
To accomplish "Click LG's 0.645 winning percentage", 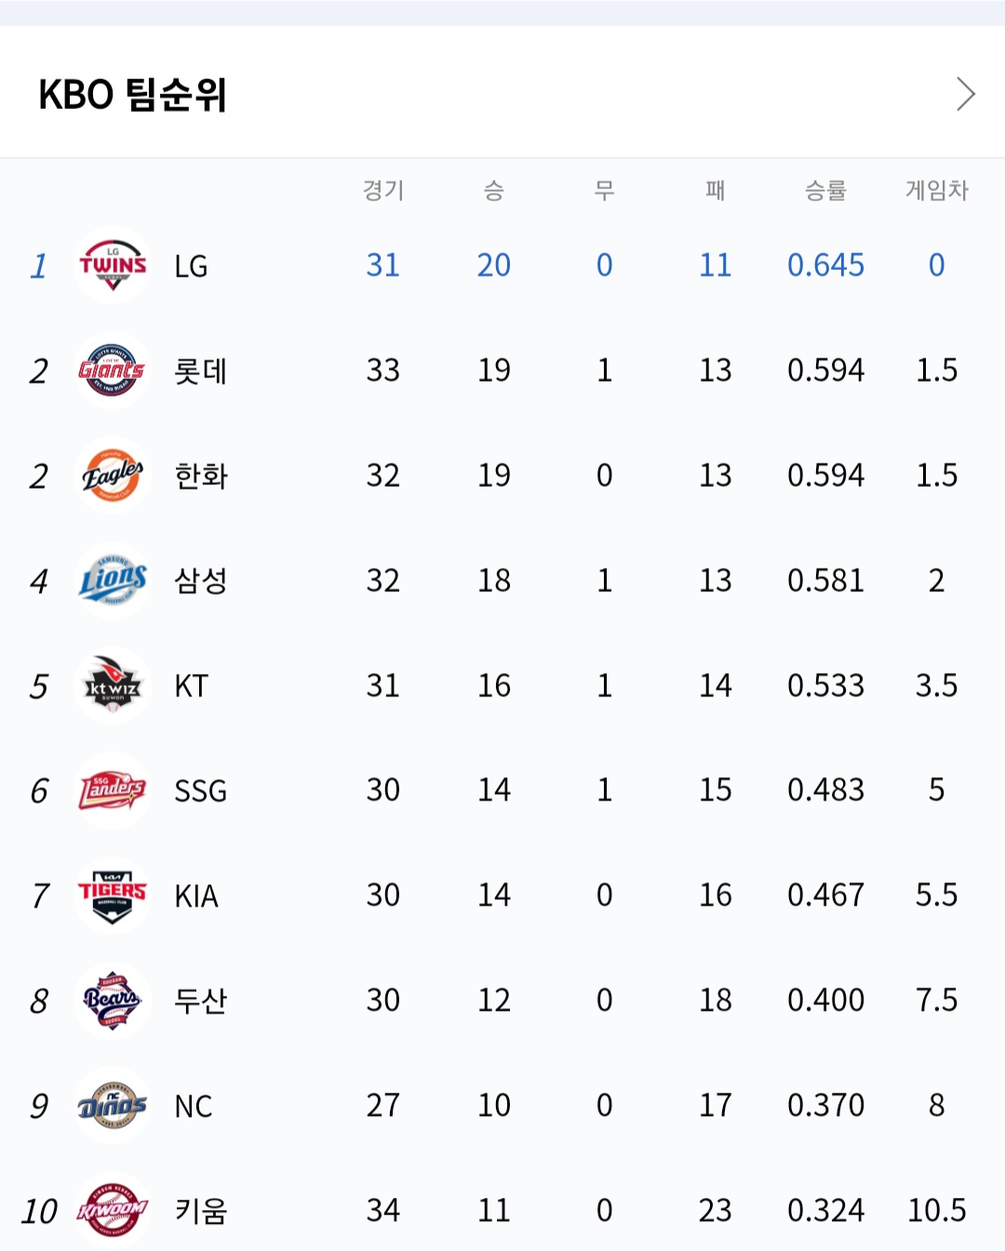I will [826, 265].
